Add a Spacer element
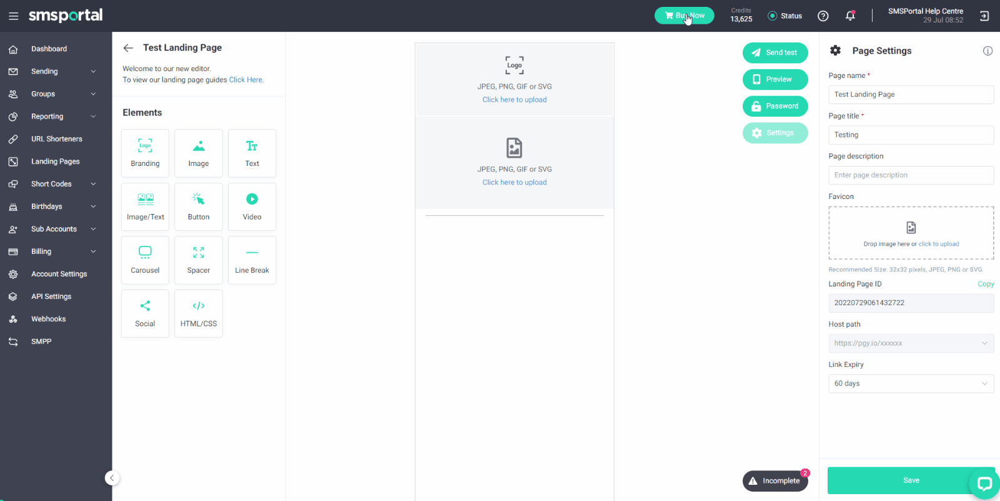 [x=199, y=260]
